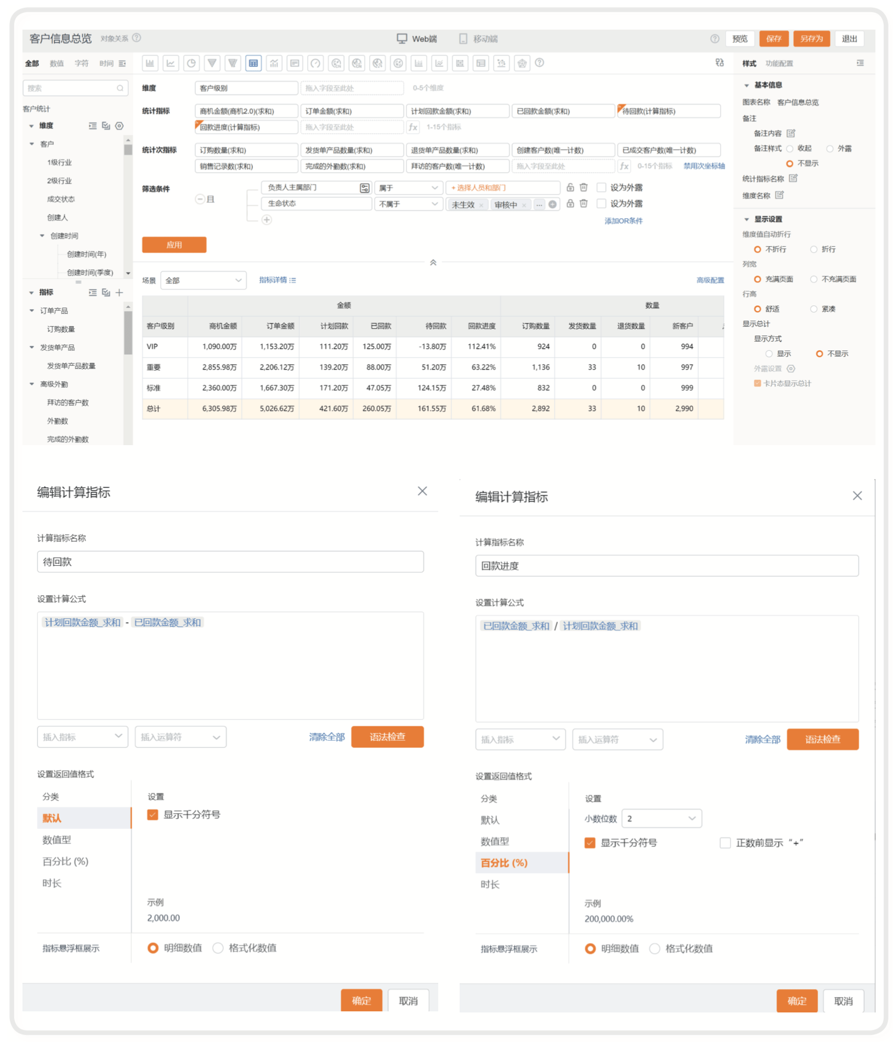Open help icon beside 对象关系
The height and width of the screenshot is (1042, 893).
pyautogui.click(x=137, y=38)
